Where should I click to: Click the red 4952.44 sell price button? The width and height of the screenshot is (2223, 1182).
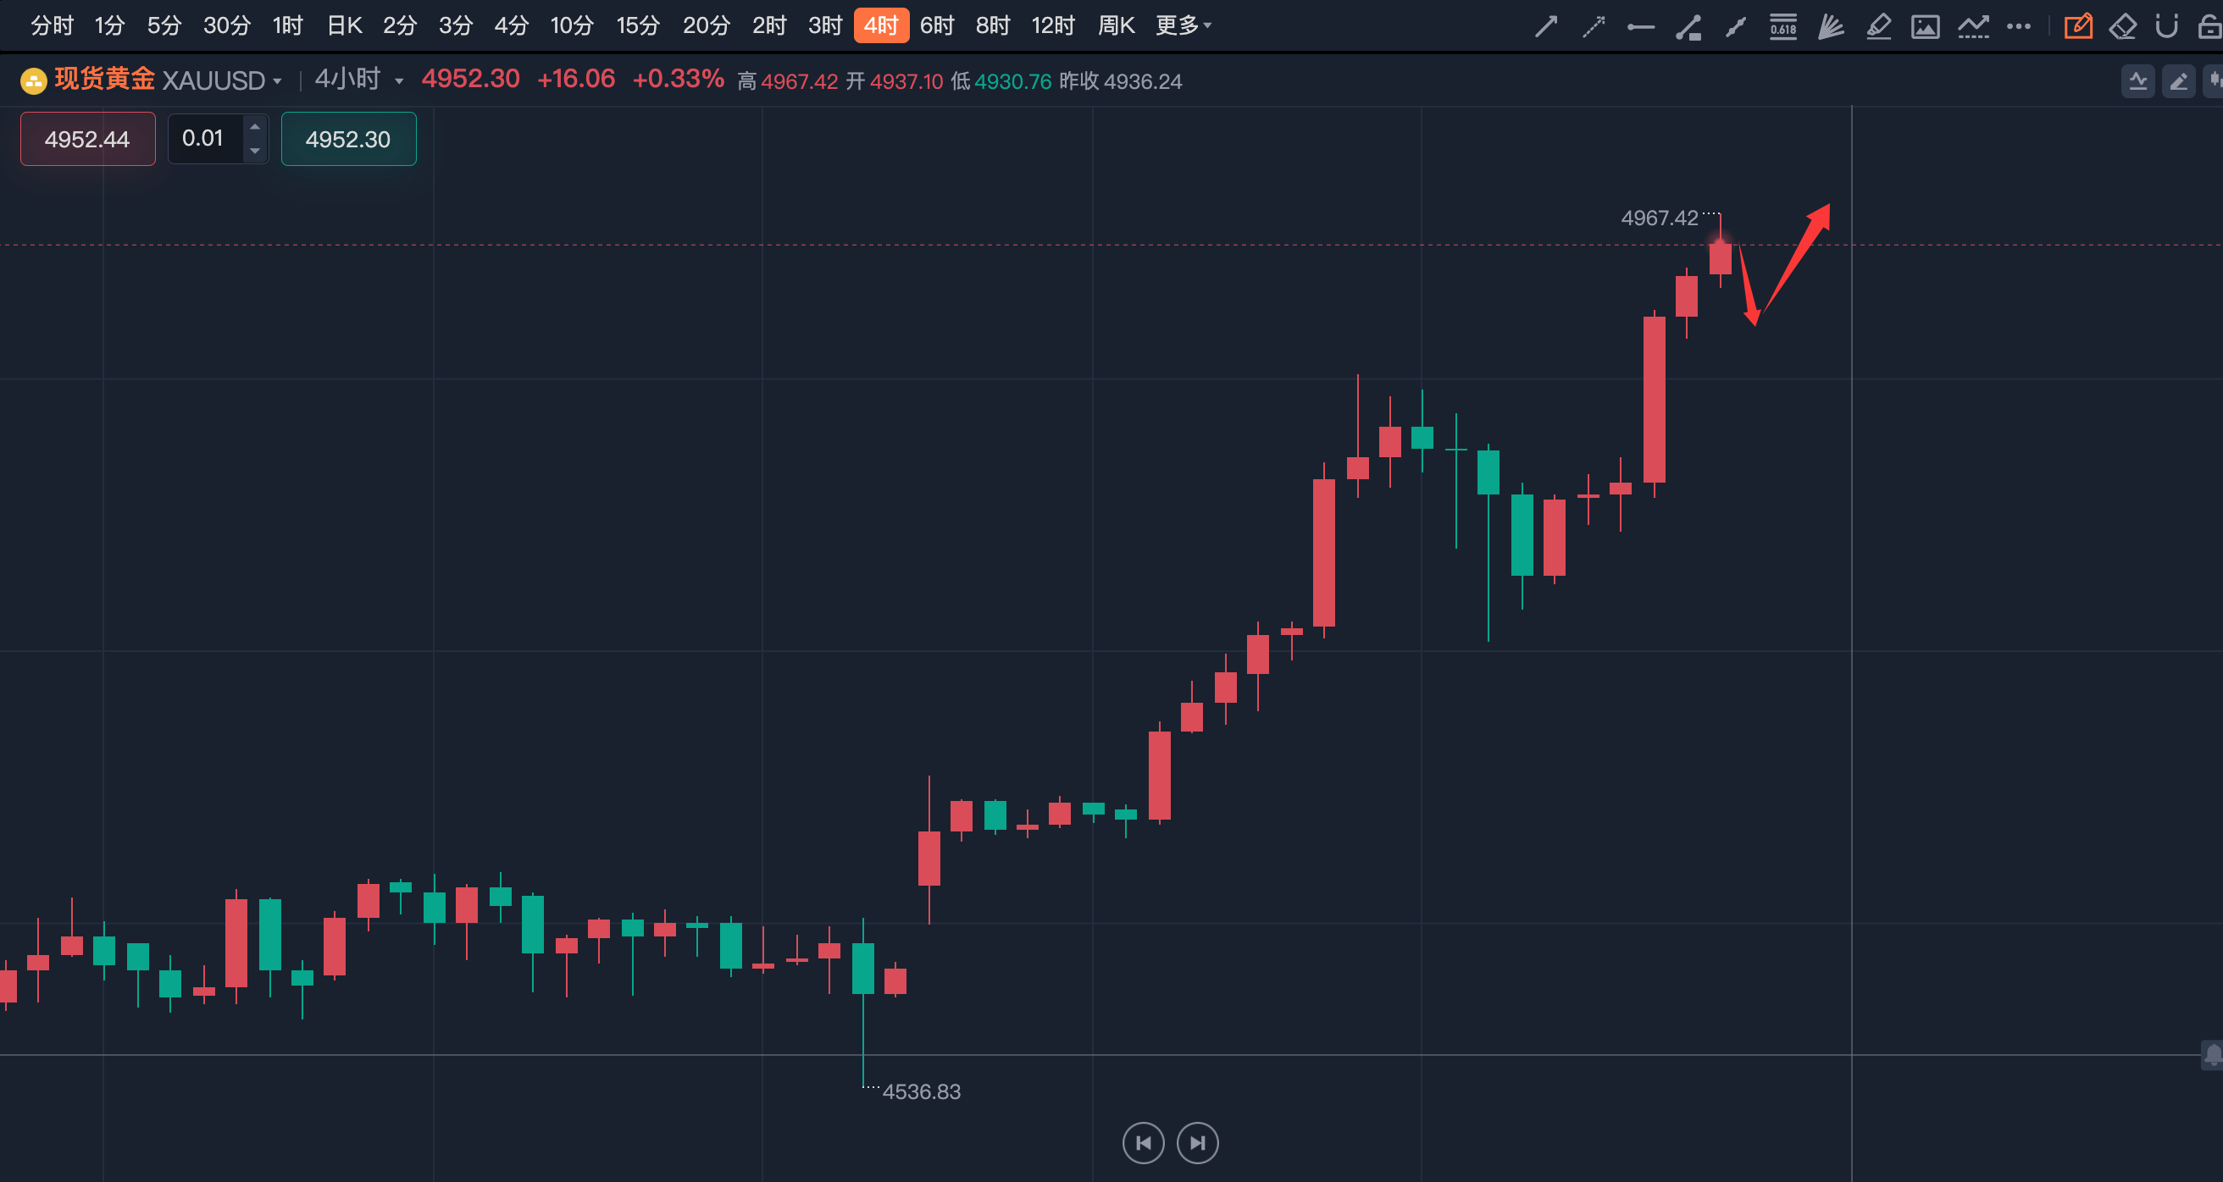click(87, 139)
